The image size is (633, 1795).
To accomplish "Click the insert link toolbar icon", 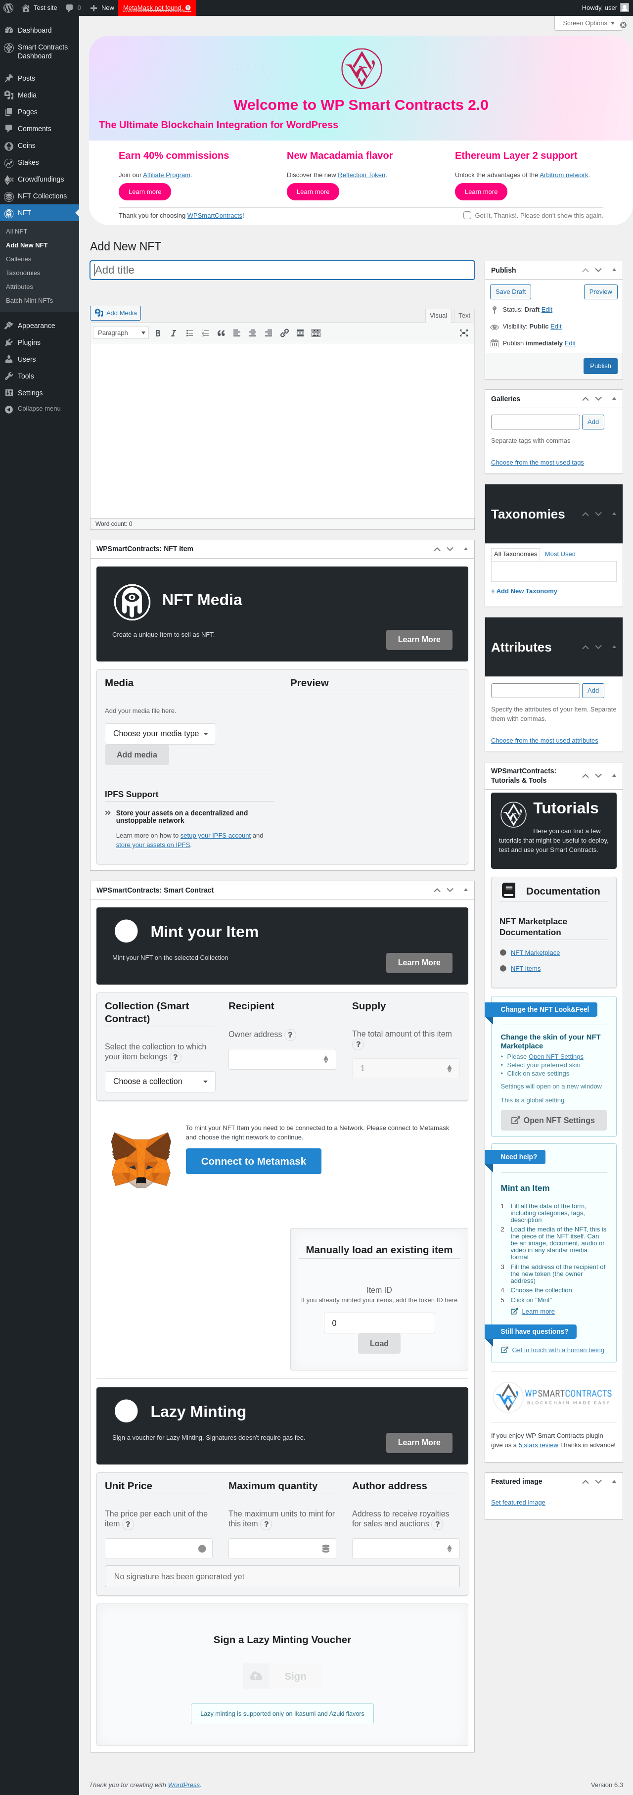I will (284, 333).
